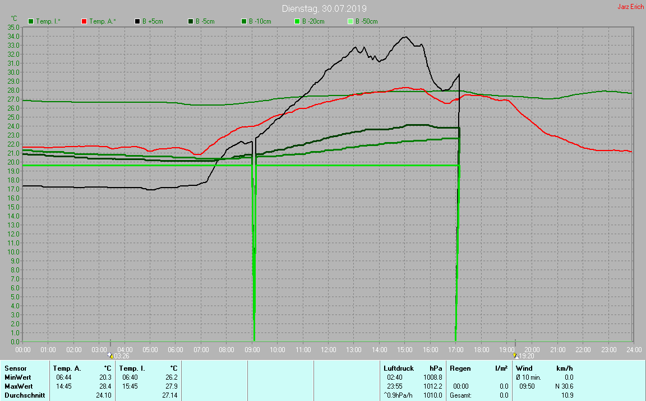Click the red Temp. A. legend swatch
Screen dimensions: 646x401
coord(84,21)
